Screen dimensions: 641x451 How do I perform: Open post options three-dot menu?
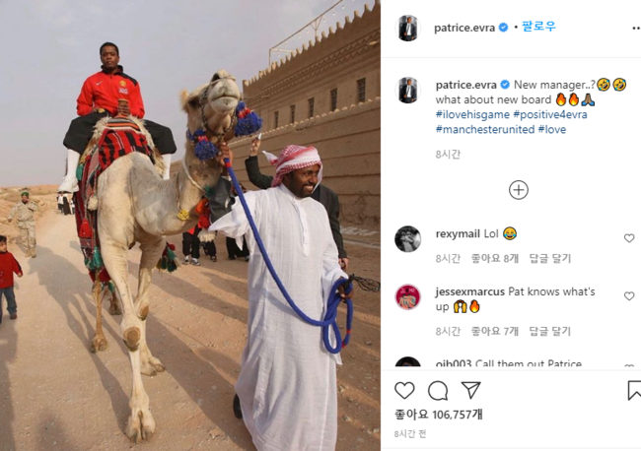pos(636,28)
